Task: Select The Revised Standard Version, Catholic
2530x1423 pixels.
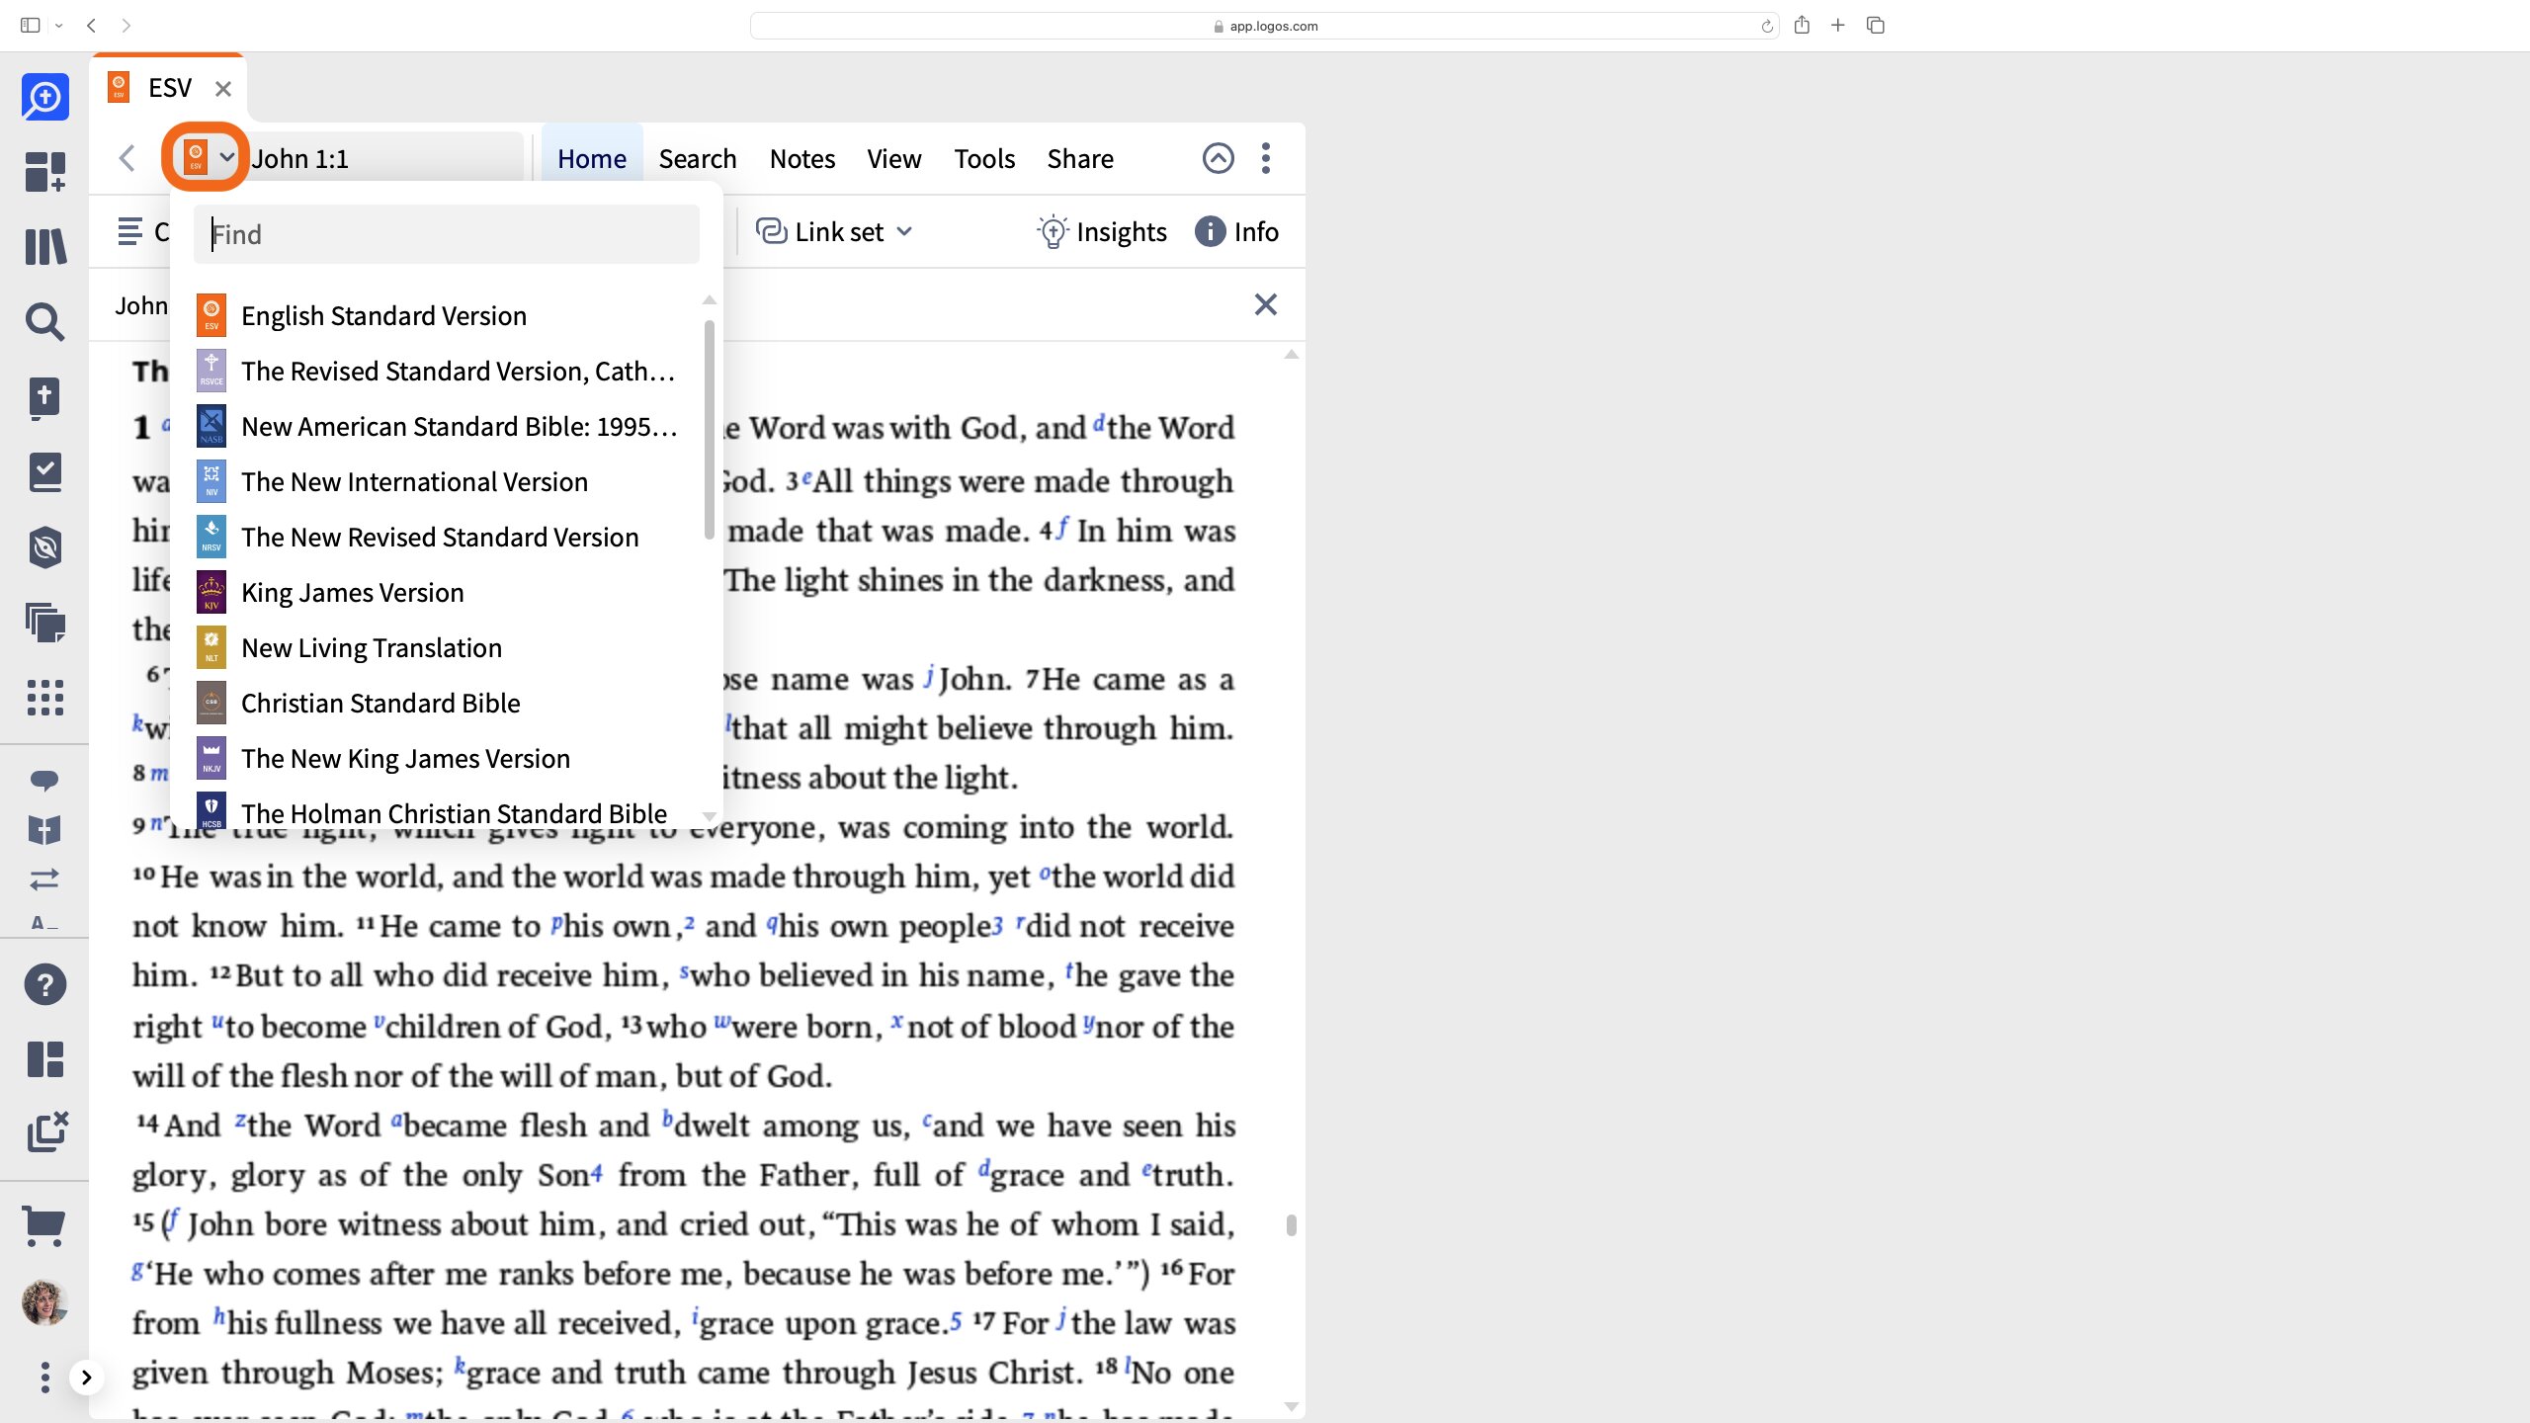Action: pyautogui.click(x=447, y=371)
